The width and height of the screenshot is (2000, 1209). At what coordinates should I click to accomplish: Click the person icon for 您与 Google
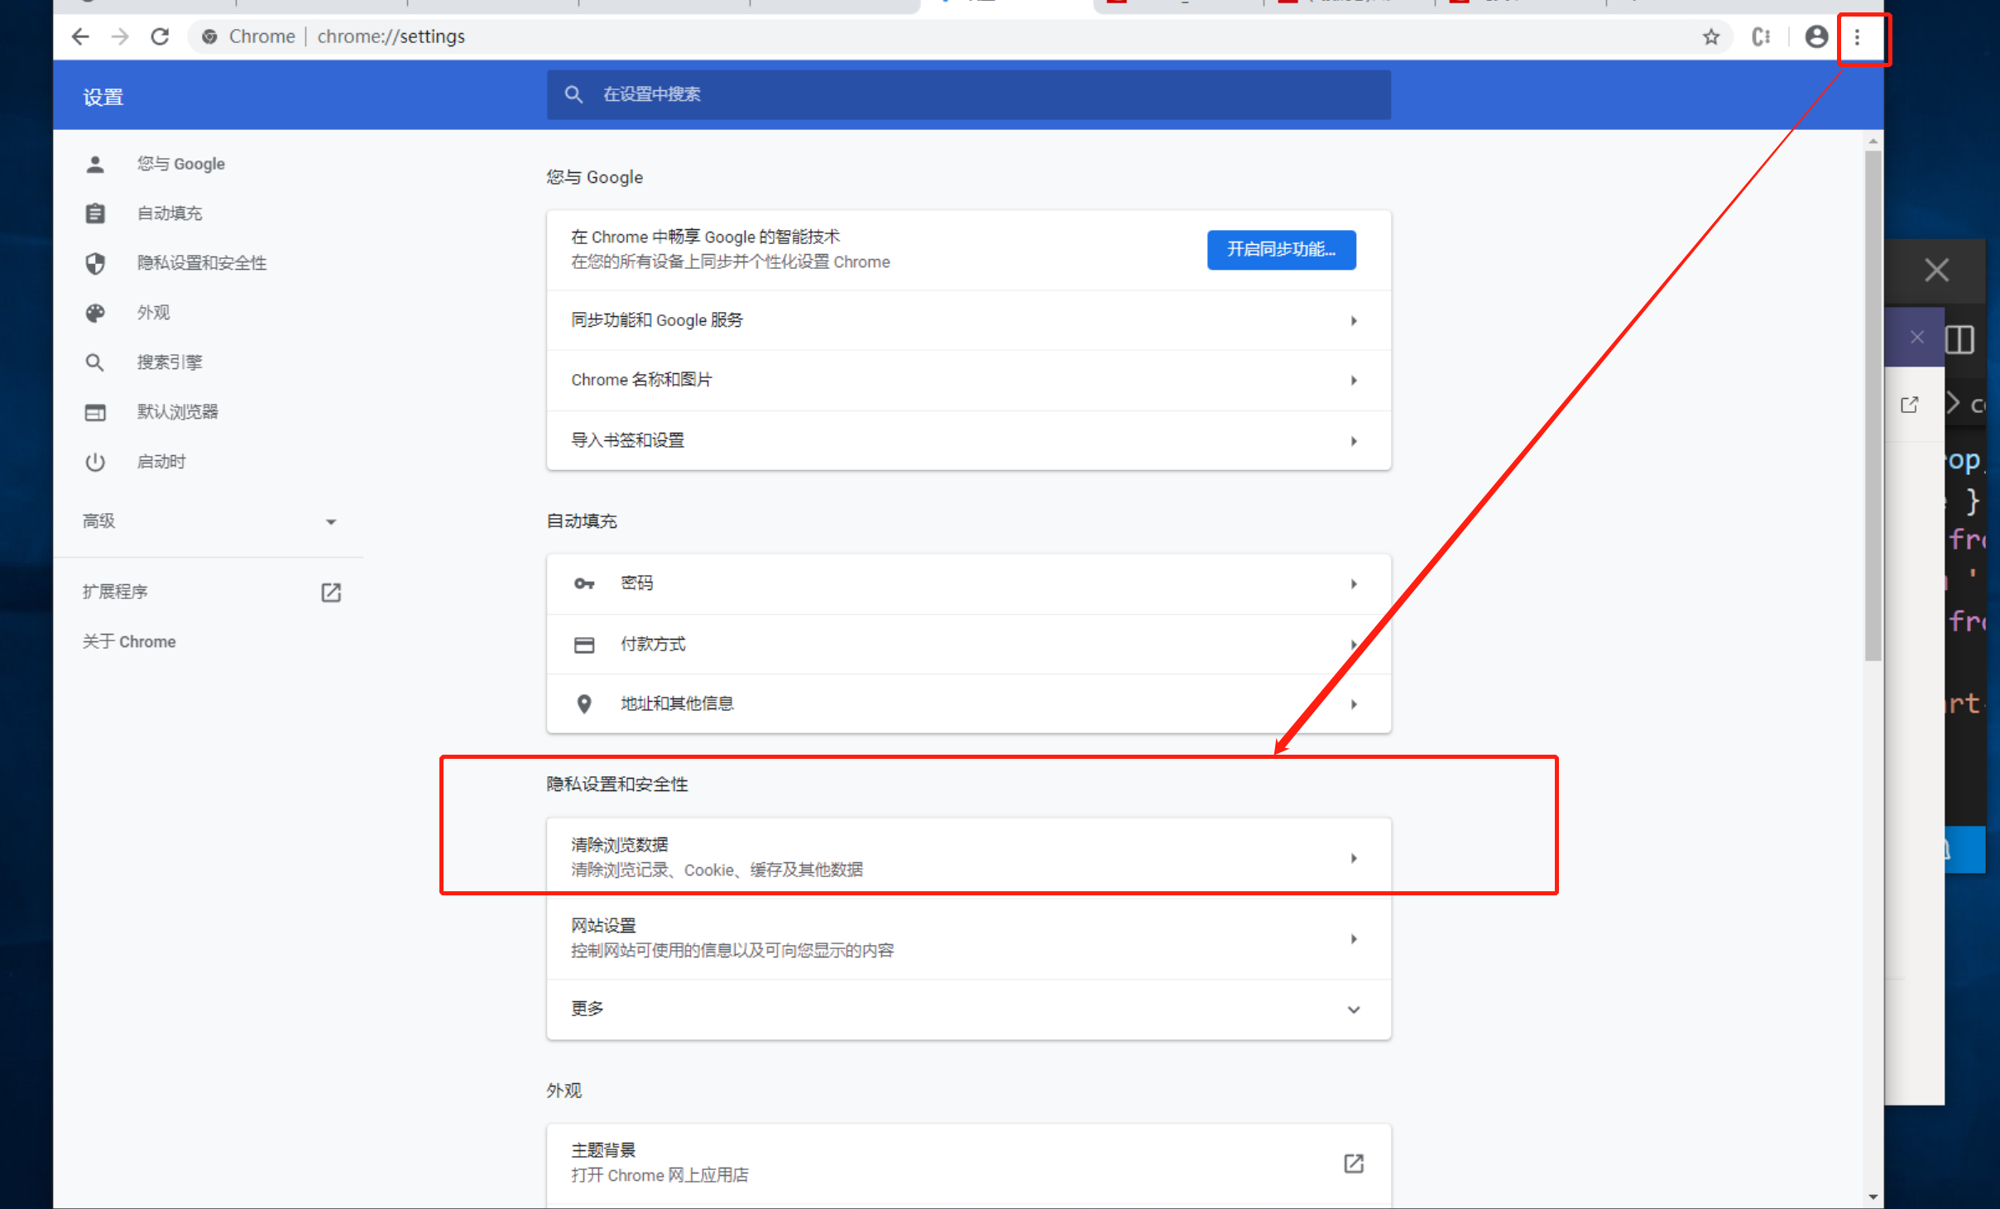pos(95,164)
